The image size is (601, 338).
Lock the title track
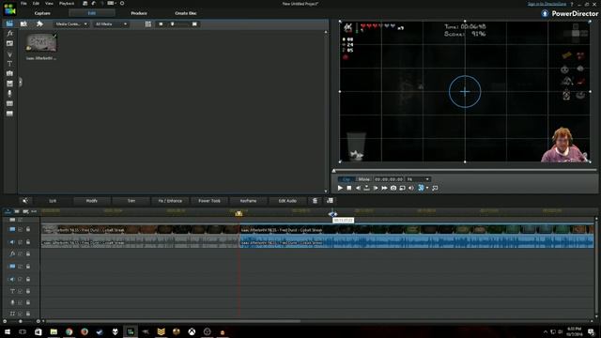pyautogui.click(x=28, y=291)
